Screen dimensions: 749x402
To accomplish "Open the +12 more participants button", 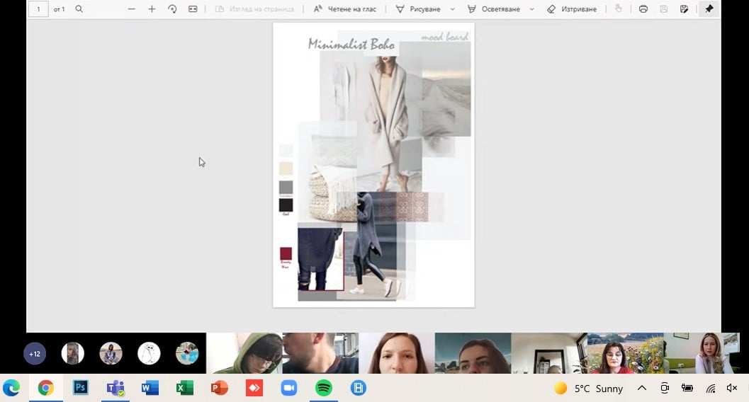I will (35, 353).
